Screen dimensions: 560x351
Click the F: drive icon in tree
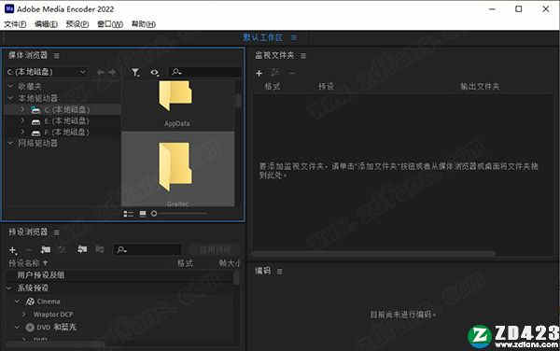click(35, 133)
